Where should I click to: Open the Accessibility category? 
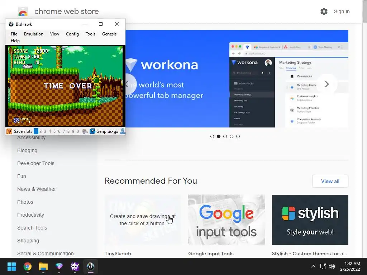[32, 138]
